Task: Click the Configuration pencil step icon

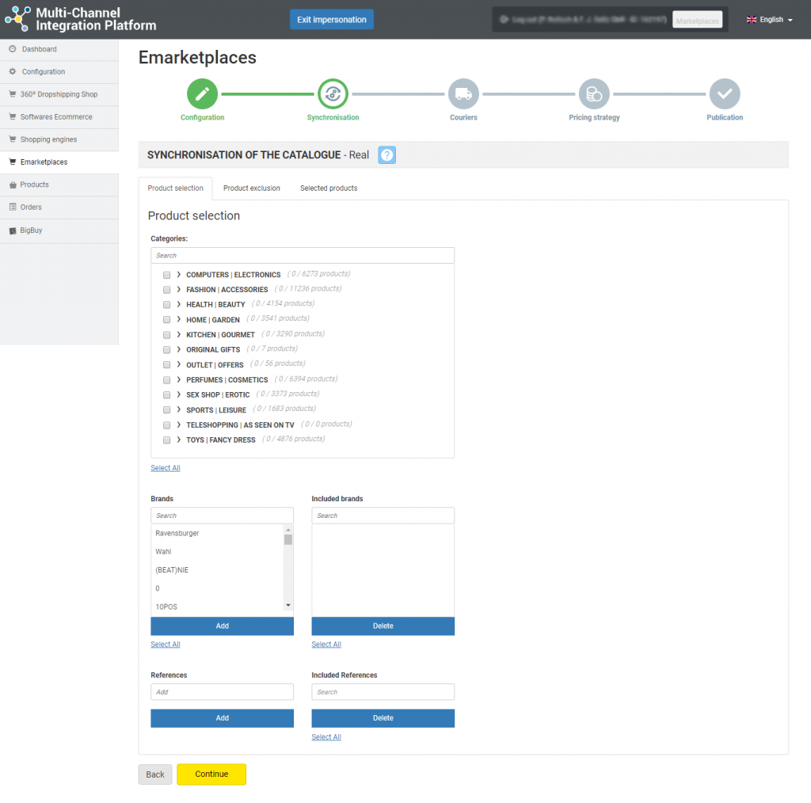Action: (x=202, y=94)
